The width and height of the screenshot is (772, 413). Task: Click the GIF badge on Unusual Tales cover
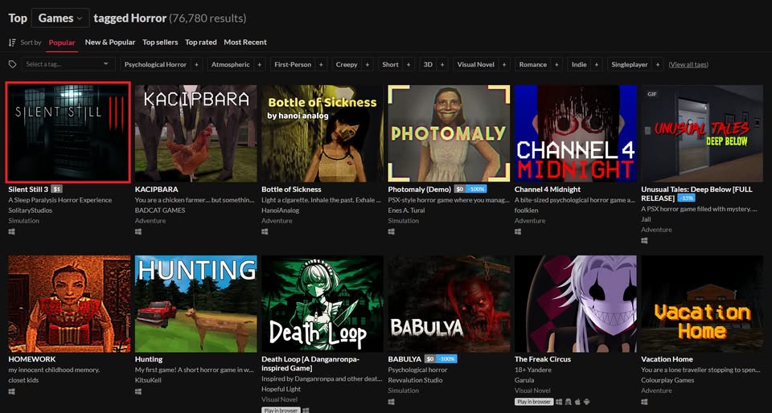click(x=652, y=94)
